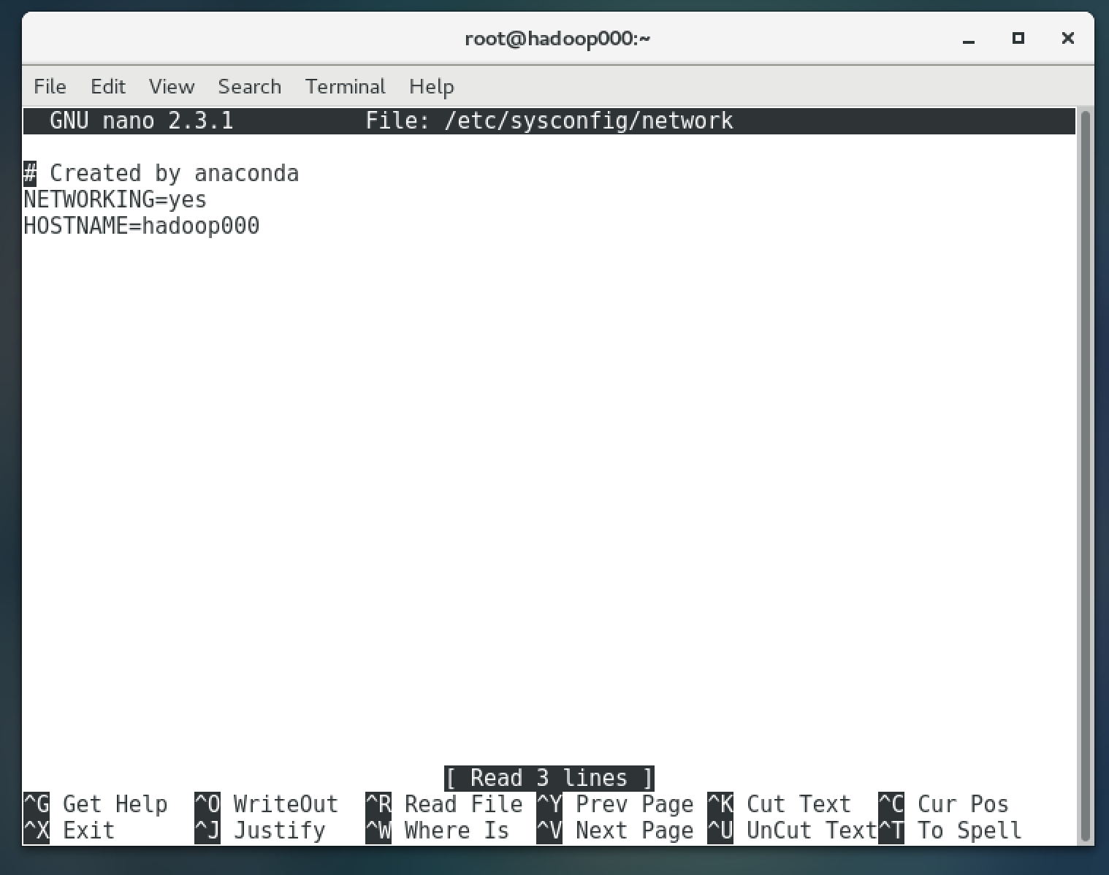Minimize the terminal window
This screenshot has width=1109, height=875.
[969, 39]
